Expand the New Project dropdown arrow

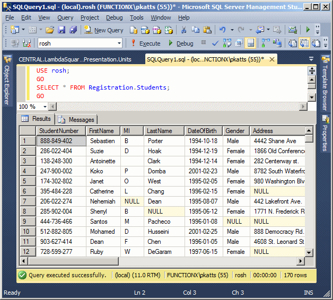click(x=23, y=30)
